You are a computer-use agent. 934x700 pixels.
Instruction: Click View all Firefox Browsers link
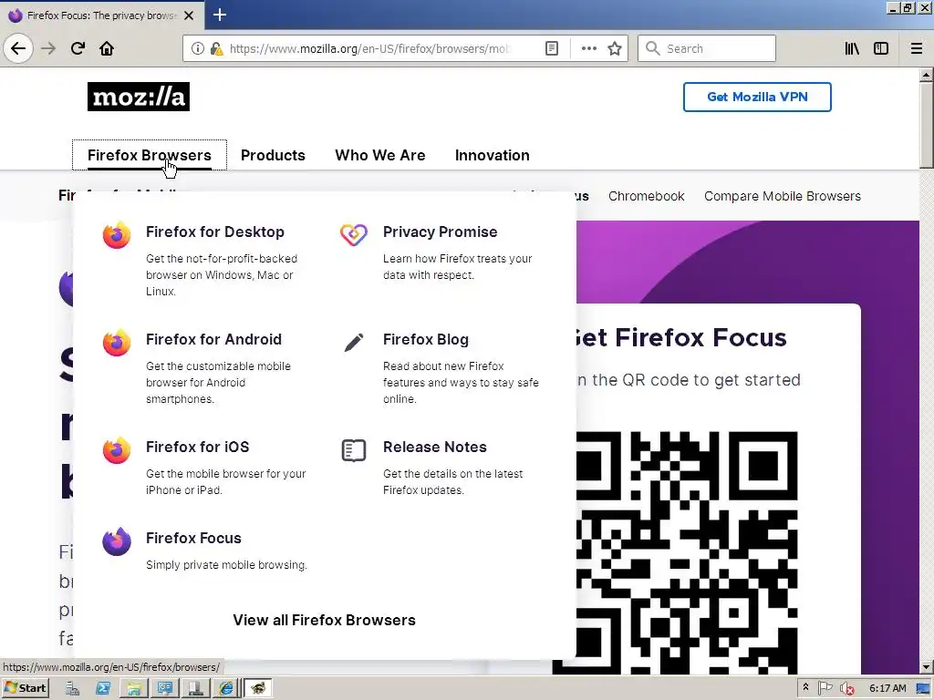[324, 620]
